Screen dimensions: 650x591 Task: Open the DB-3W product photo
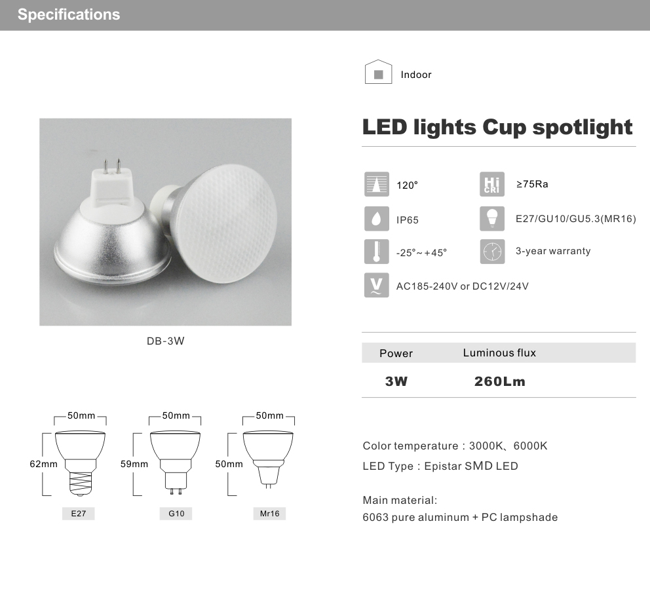(x=165, y=221)
